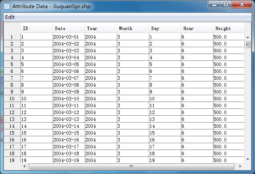Click Height cell 500.0 in row 19
This screenshot has height=174, width=255.
click(228, 160)
